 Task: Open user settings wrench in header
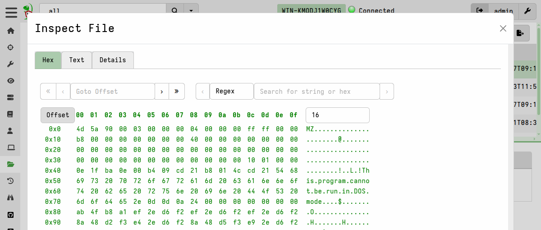tap(527, 11)
